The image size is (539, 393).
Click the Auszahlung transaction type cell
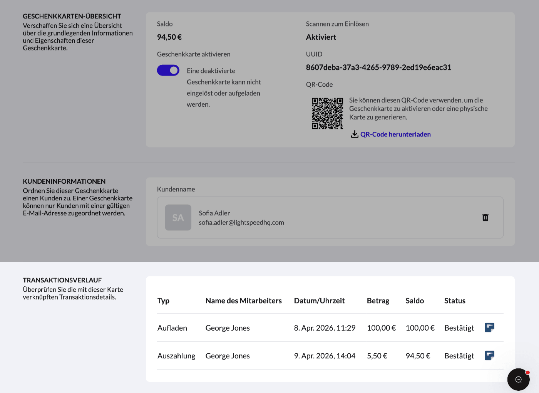click(176, 356)
